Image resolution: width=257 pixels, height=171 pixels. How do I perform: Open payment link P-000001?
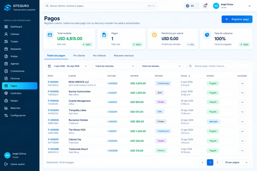(x=53, y=82)
